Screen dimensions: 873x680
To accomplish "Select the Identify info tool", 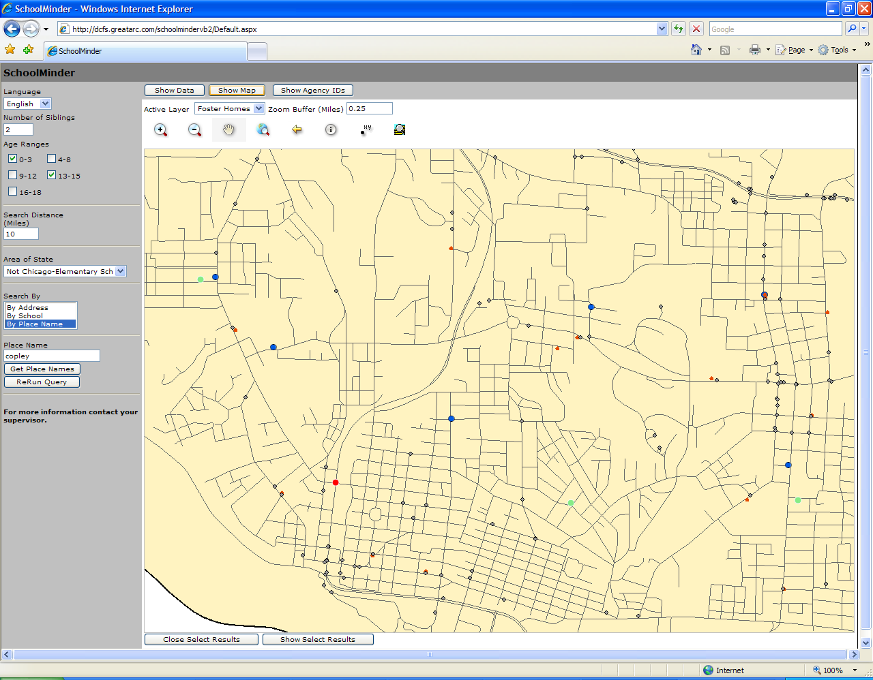I will 331,130.
